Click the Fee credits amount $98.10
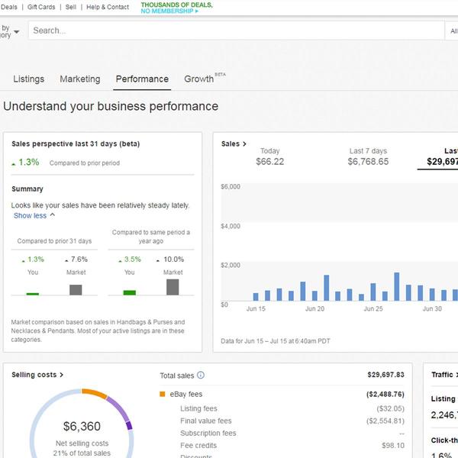The width and height of the screenshot is (458, 458). tap(393, 446)
